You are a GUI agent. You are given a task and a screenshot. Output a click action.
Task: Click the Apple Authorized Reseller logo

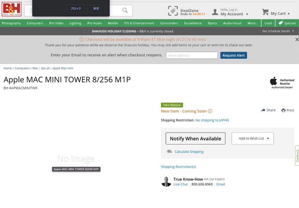click(x=282, y=83)
